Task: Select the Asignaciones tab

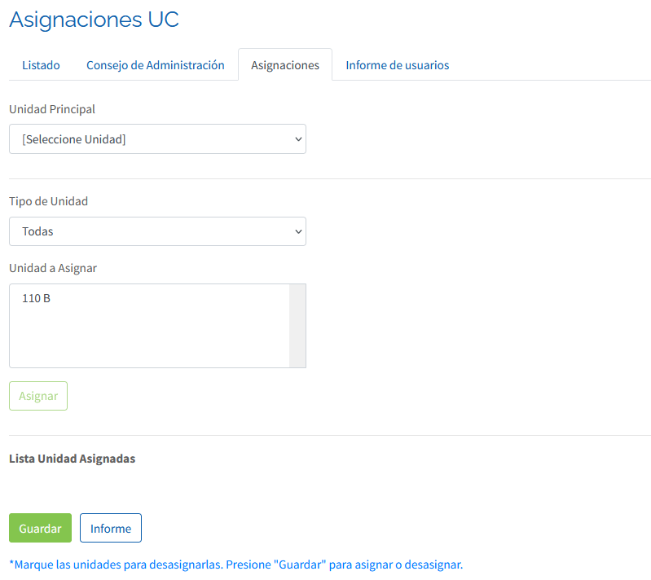Action: point(285,65)
